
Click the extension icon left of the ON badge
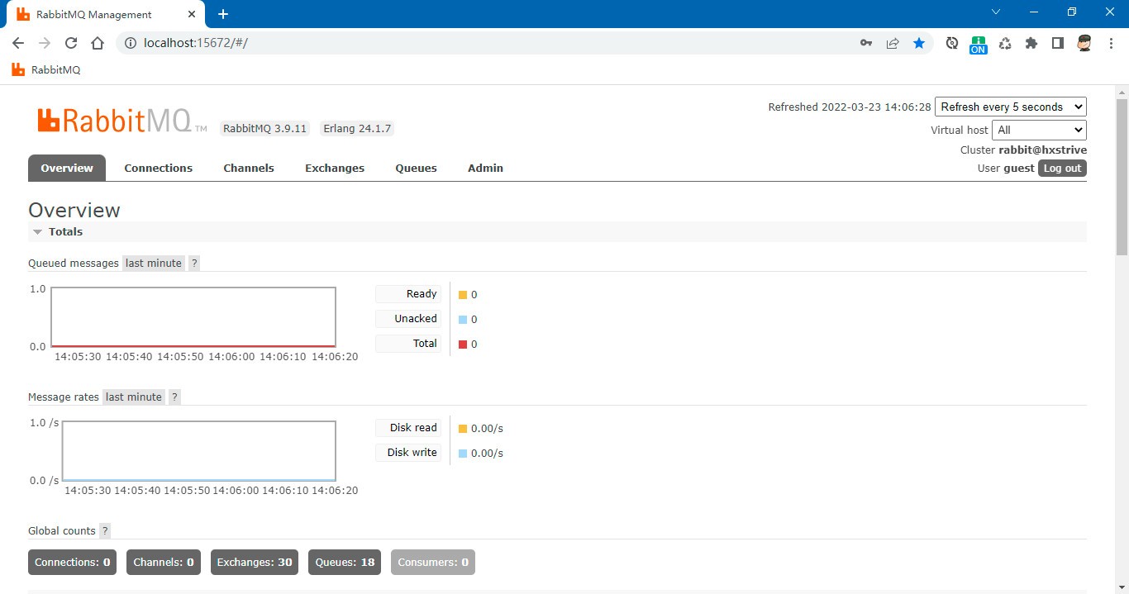(952, 43)
